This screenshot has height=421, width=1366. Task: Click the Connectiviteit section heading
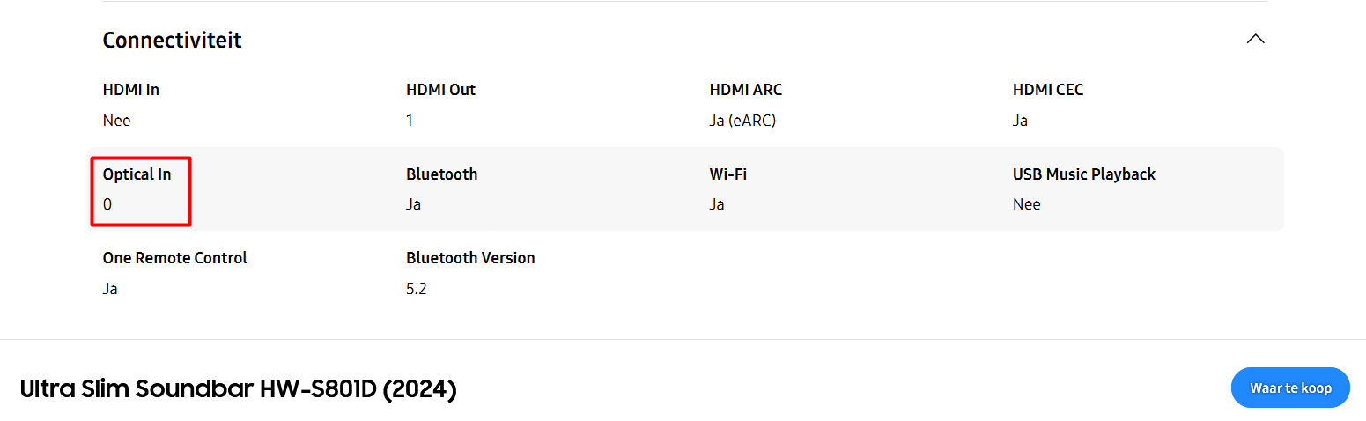coord(173,40)
